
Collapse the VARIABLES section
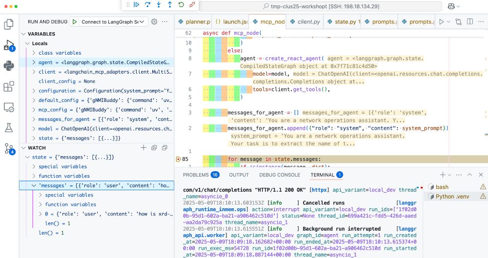coord(23,34)
